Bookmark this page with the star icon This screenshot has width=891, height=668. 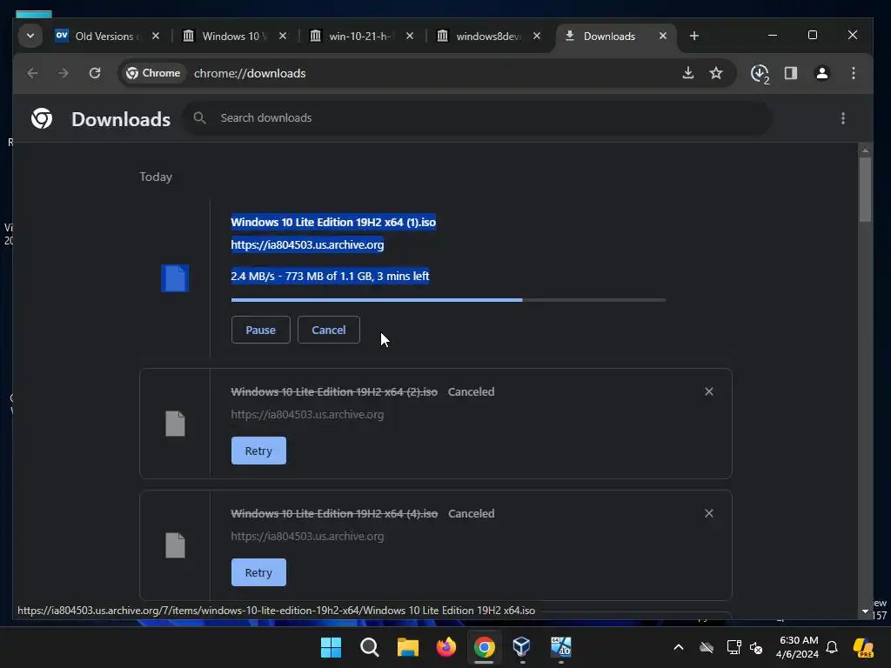coord(716,73)
